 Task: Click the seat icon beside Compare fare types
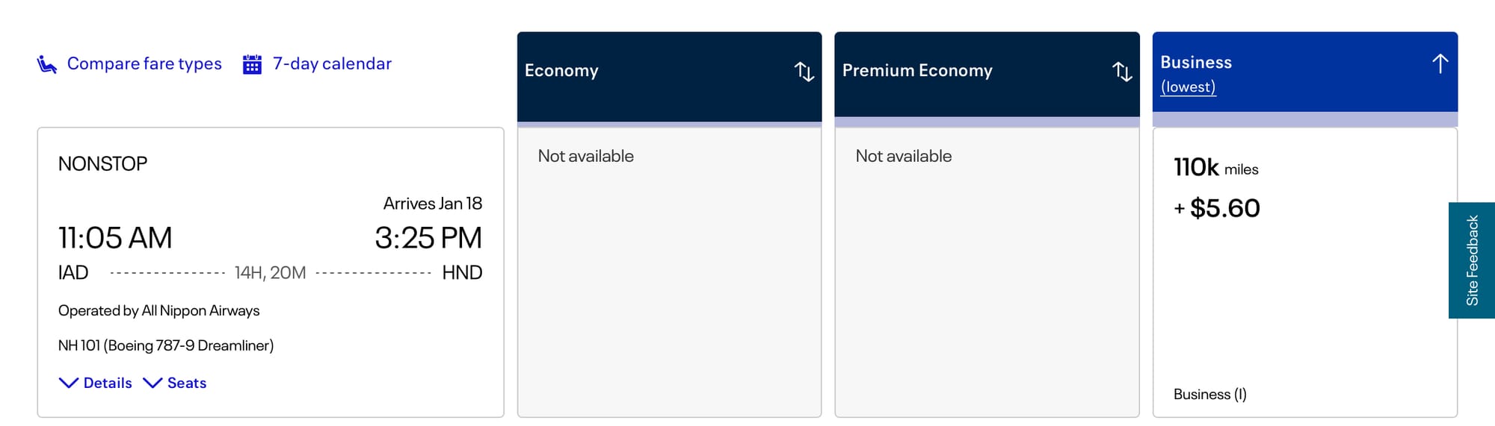[47, 65]
